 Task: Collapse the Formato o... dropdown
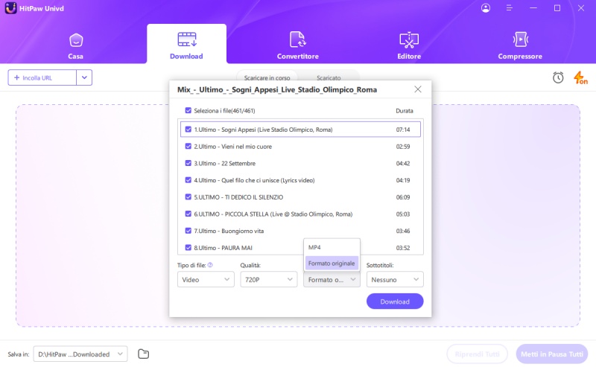point(332,280)
